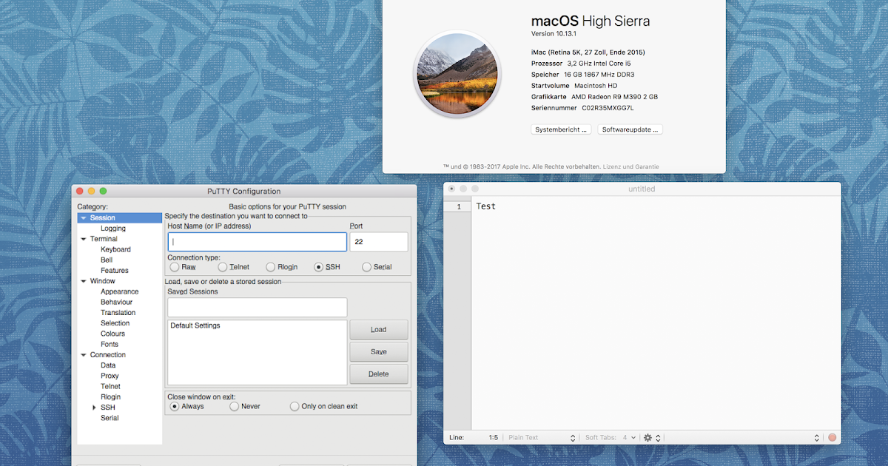Click the Saved Sessions name field
888x466 pixels.
257,307
